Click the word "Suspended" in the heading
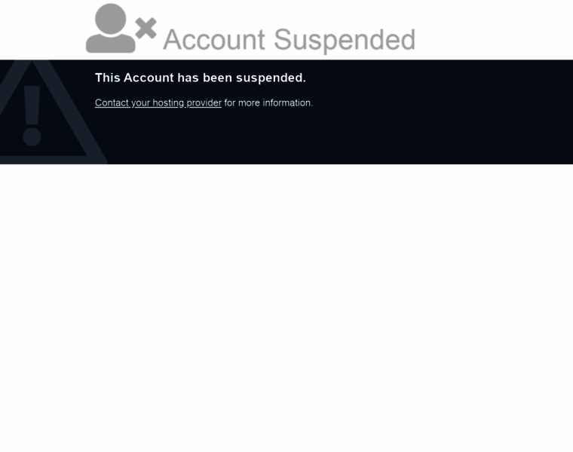This screenshot has width=573, height=452. tap(345, 40)
